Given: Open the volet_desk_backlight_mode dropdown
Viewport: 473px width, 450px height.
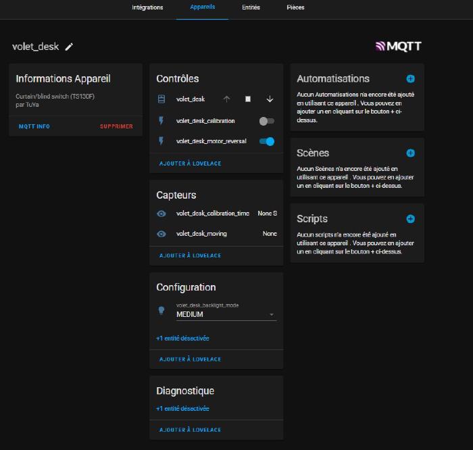Looking at the screenshot, I should coord(226,314).
